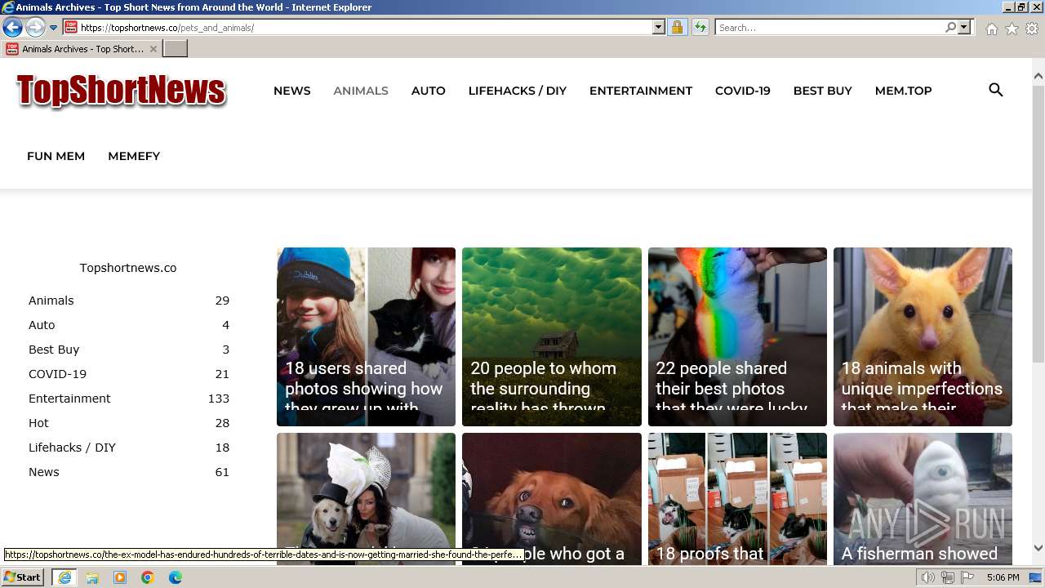
Task: Open the media player taskbar icon
Action: [x=120, y=577]
